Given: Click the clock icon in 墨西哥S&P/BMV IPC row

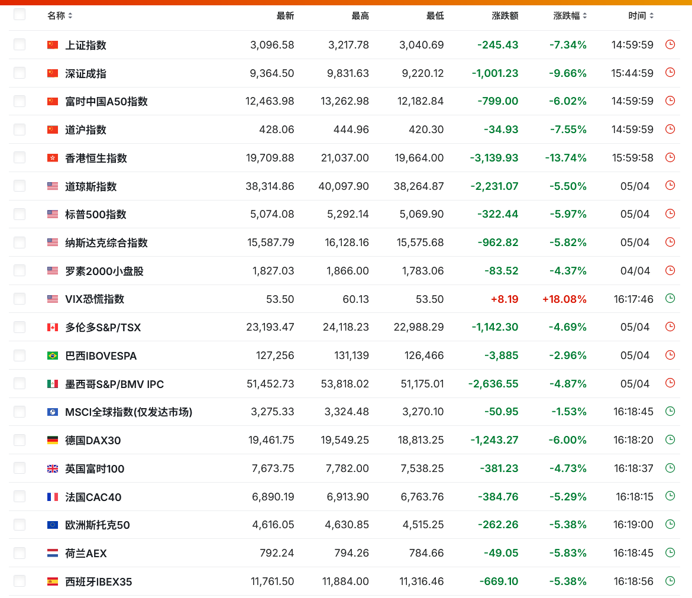Looking at the screenshot, I should click(670, 383).
